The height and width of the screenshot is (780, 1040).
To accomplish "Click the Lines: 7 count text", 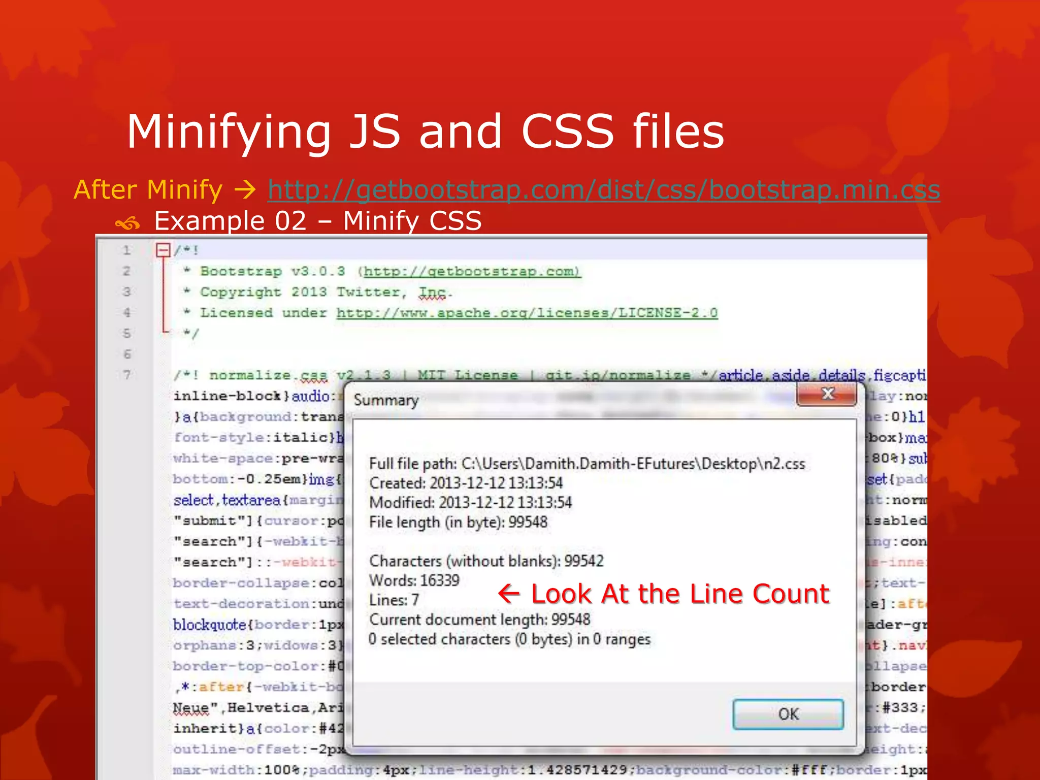I will pos(394,600).
